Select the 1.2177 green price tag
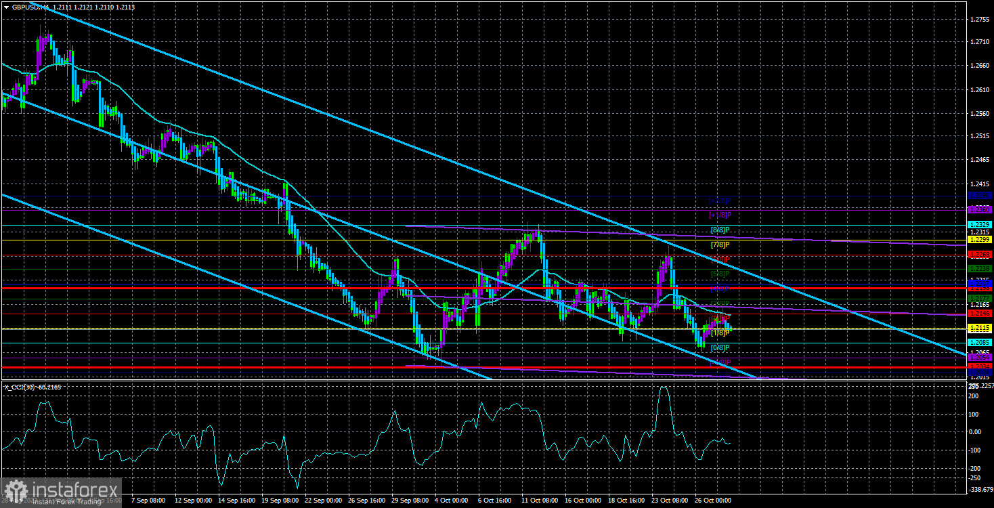994x508 pixels. [980, 299]
